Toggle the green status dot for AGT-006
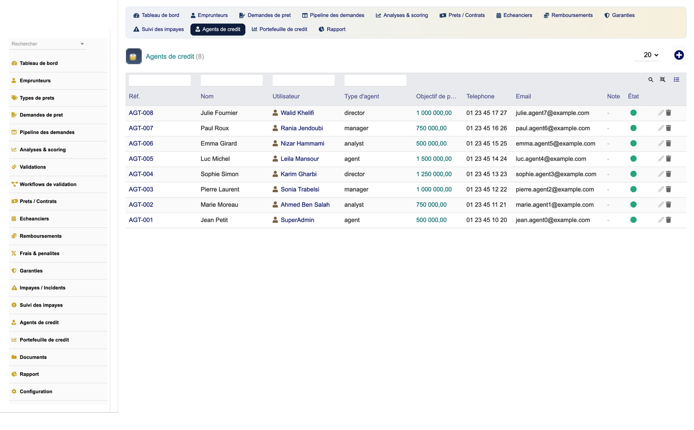The height and width of the screenshot is (430, 694). [633, 144]
